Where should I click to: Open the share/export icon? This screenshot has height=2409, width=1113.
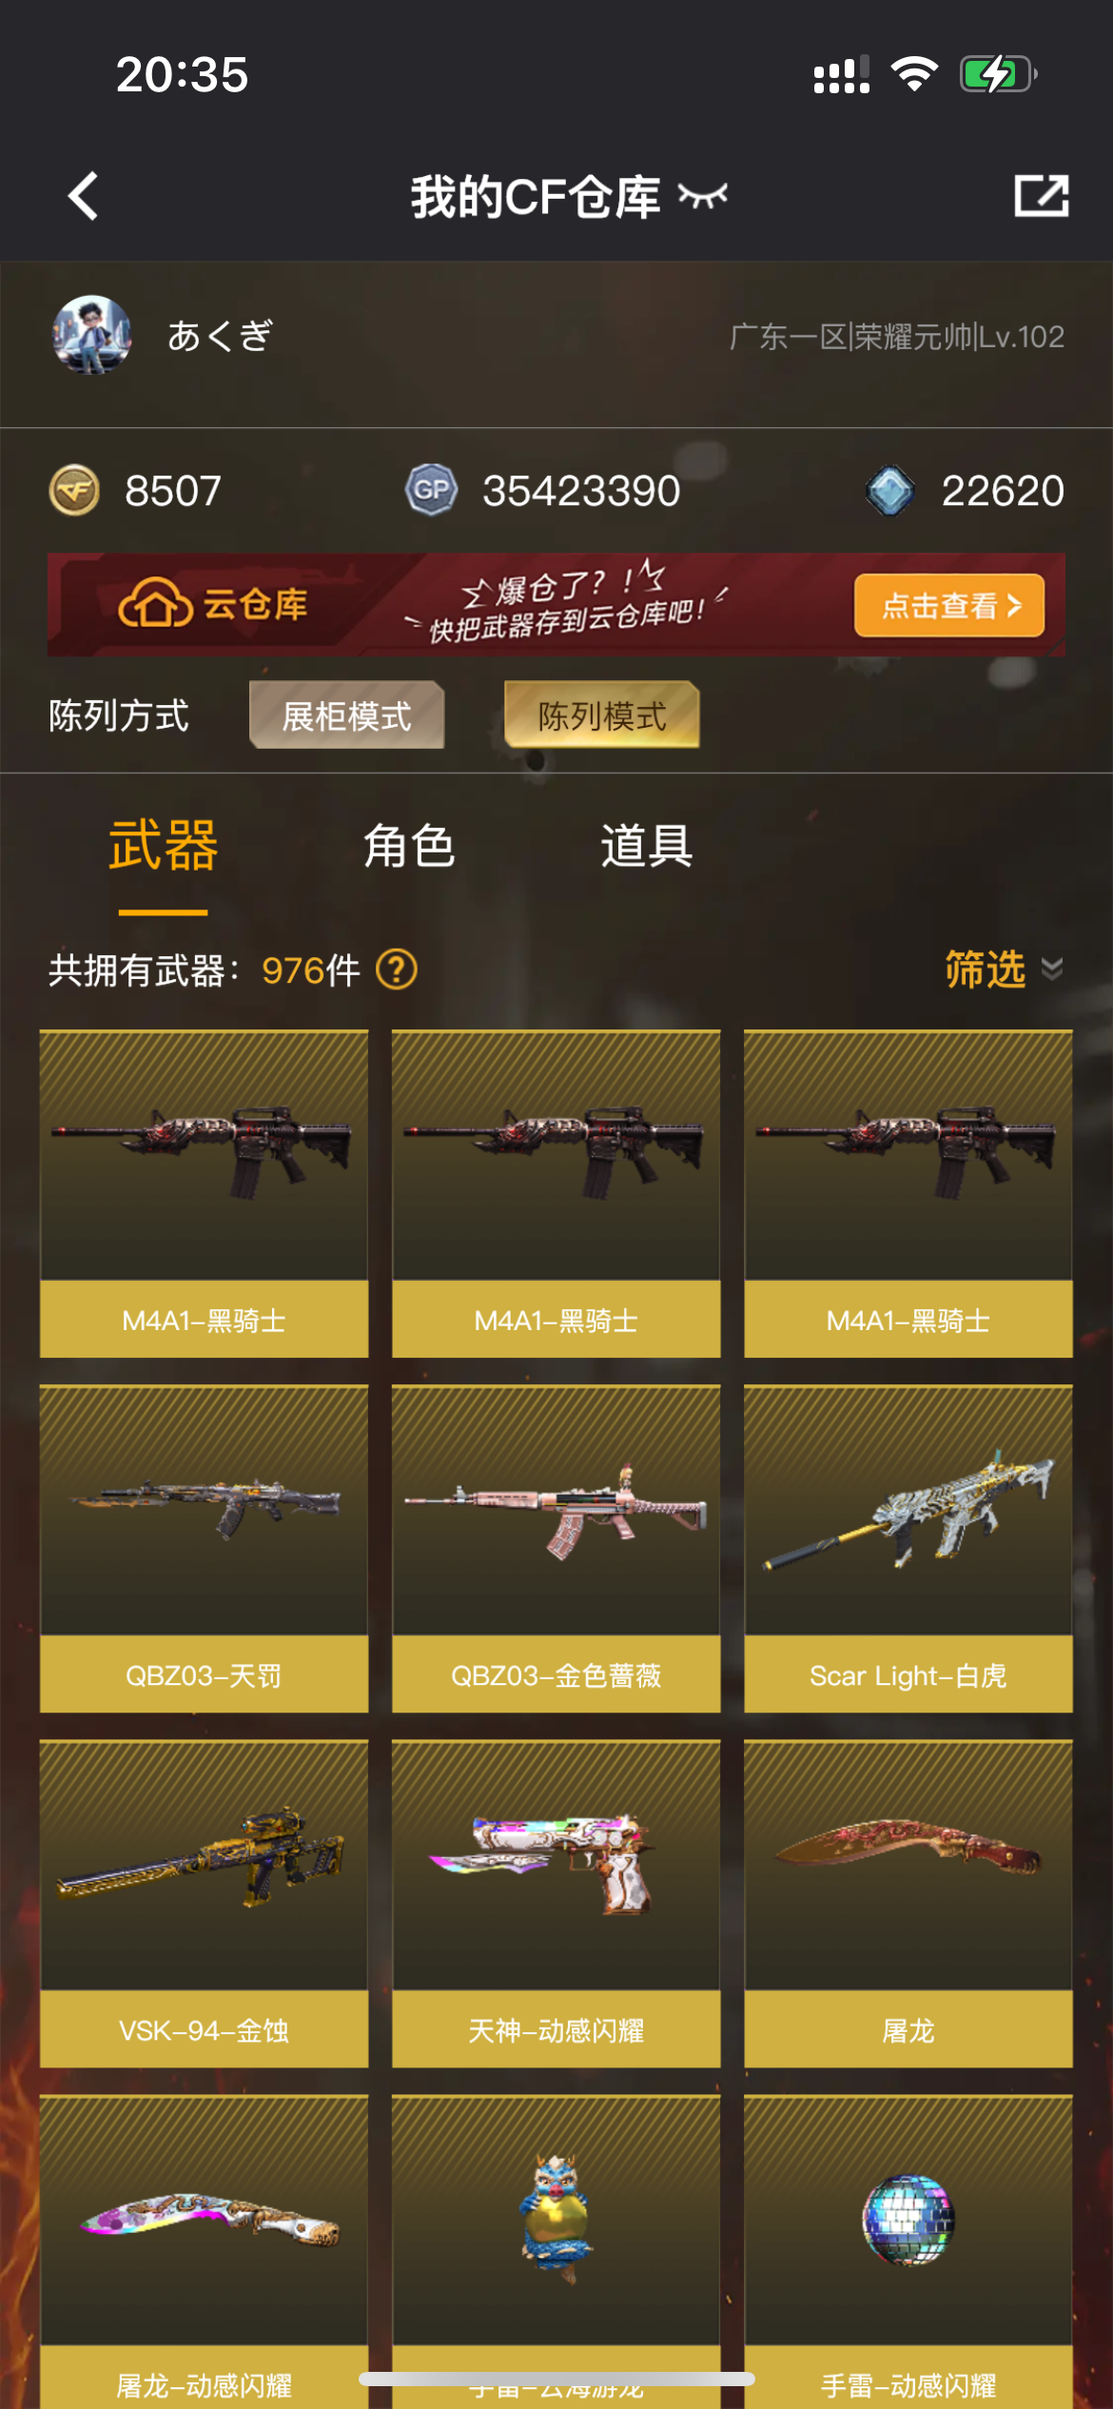[1041, 196]
